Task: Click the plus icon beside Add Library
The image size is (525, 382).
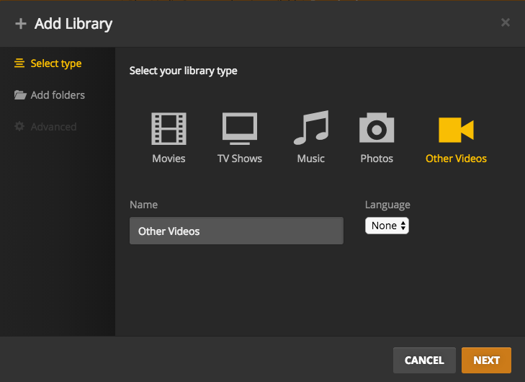Action: pyautogui.click(x=20, y=24)
